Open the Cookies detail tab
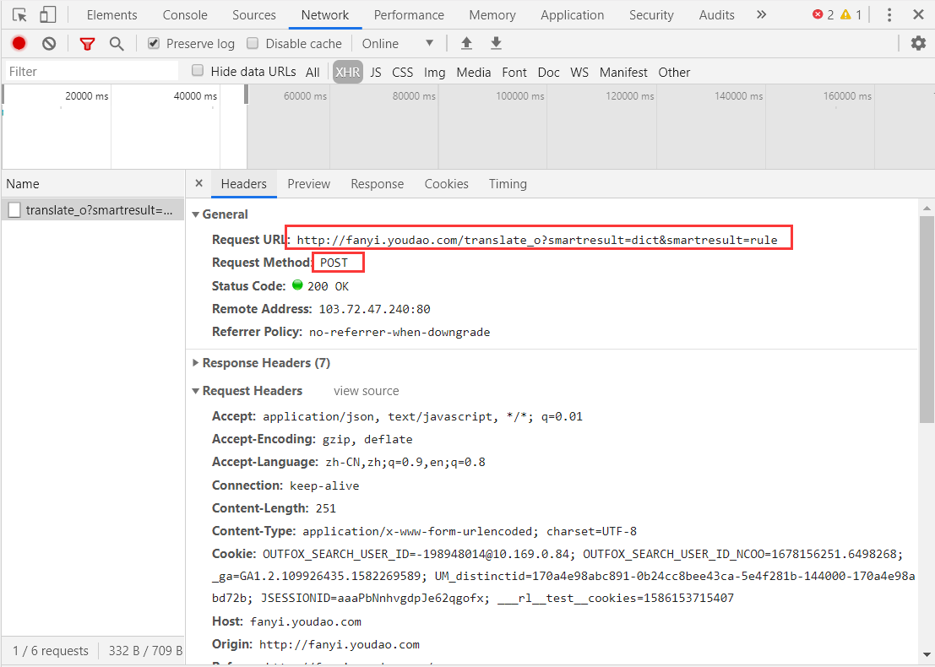Image resolution: width=935 pixels, height=667 pixels. pos(447,183)
